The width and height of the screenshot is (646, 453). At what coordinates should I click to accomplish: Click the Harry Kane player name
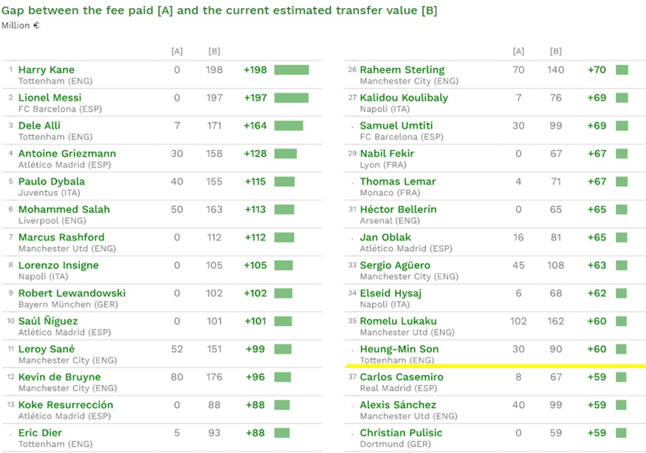(46, 69)
